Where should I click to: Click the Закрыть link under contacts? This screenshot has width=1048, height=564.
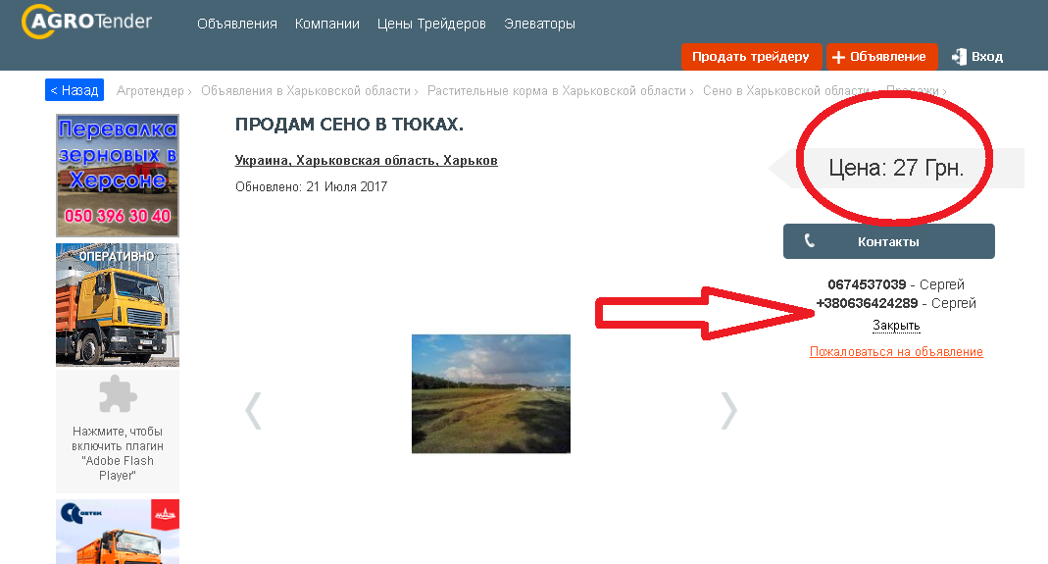coord(896,326)
